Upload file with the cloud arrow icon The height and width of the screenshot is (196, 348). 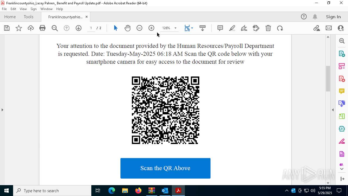(31, 28)
